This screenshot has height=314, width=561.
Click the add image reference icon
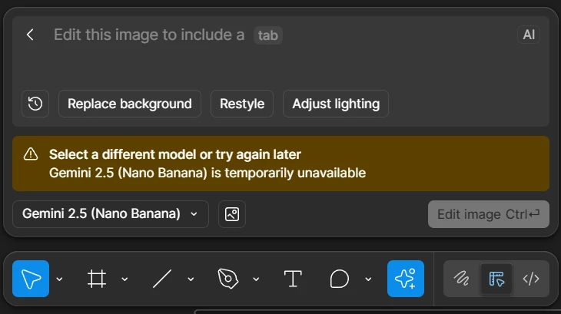[232, 214]
